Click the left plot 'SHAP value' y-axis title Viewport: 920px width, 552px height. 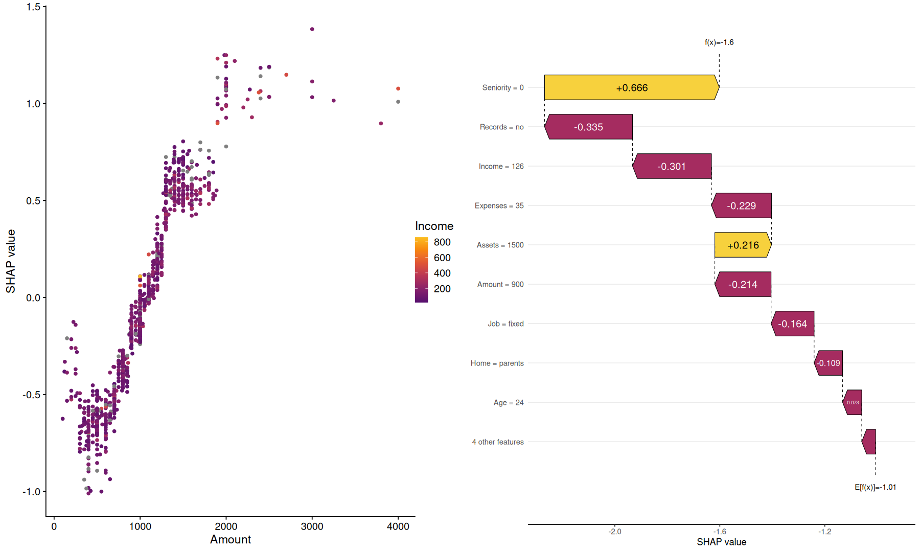[x=11, y=261]
